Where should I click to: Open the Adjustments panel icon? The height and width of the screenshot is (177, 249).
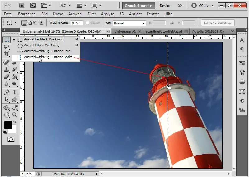242,101
